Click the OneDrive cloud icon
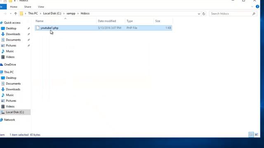 click(x=2, y=65)
